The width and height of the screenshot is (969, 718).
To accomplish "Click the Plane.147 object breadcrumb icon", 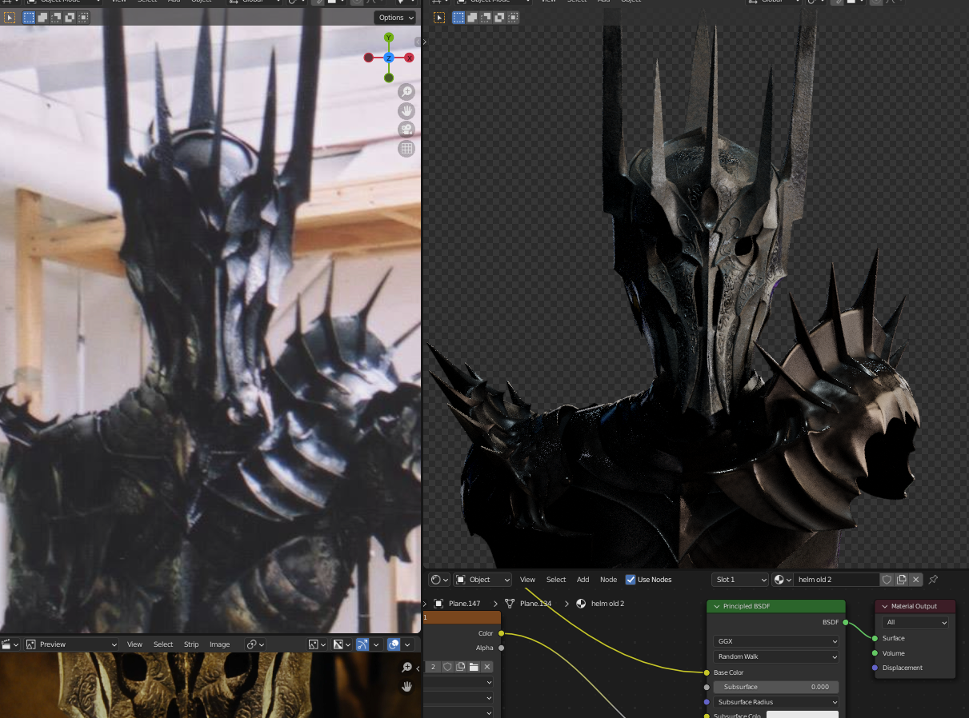I will 438,604.
